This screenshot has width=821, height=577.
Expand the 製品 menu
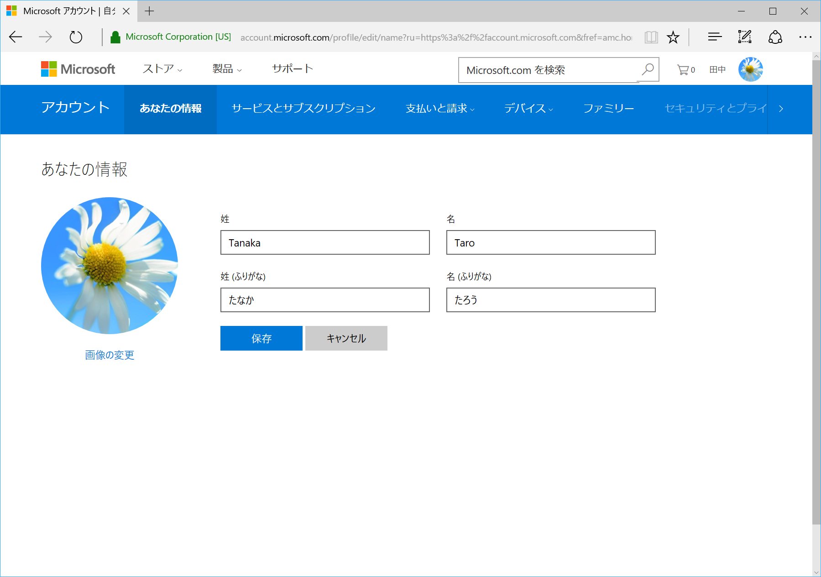(226, 68)
